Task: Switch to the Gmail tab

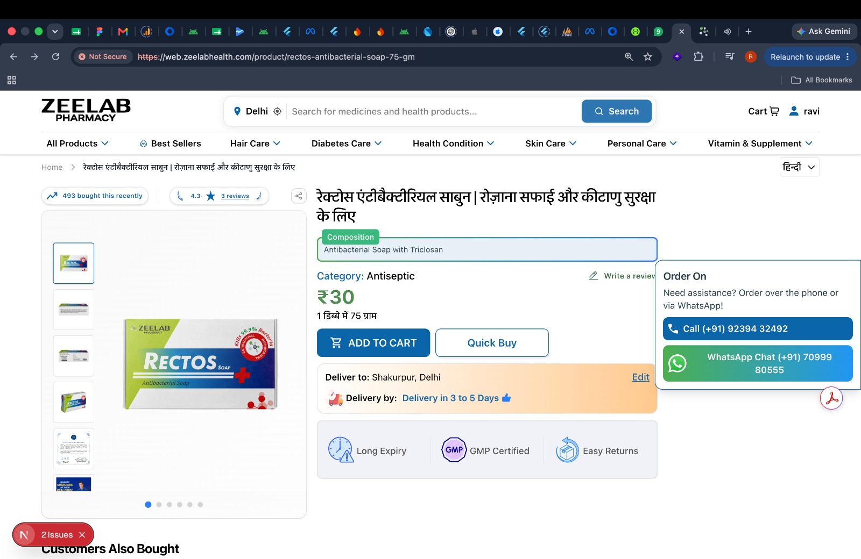Action: coord(123,32)
